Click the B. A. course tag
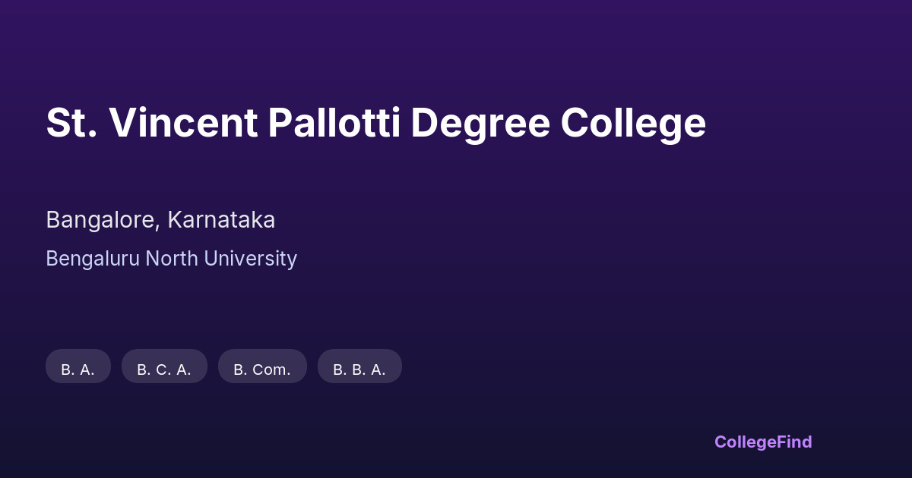The width and height of the screenshot is (912, 478). point(78,367)
